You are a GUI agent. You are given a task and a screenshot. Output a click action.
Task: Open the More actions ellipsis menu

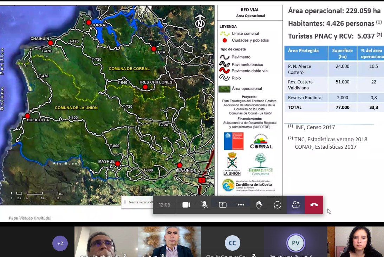click(241, 205)
